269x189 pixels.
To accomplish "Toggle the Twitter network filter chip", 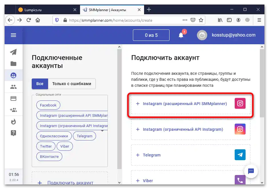I will point(45,146).
